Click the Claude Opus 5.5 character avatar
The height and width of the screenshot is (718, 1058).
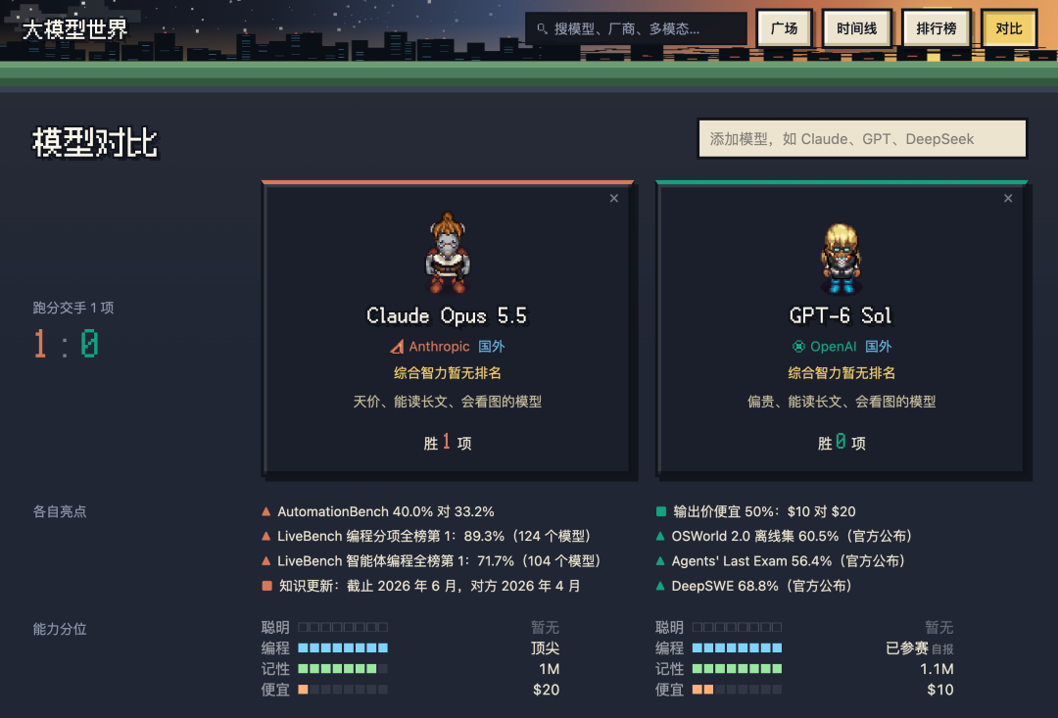click(448, 252)
